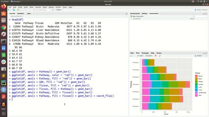Switch to the Files tab
The width and height of the screenshot is (209, 117).
point(132,53)
